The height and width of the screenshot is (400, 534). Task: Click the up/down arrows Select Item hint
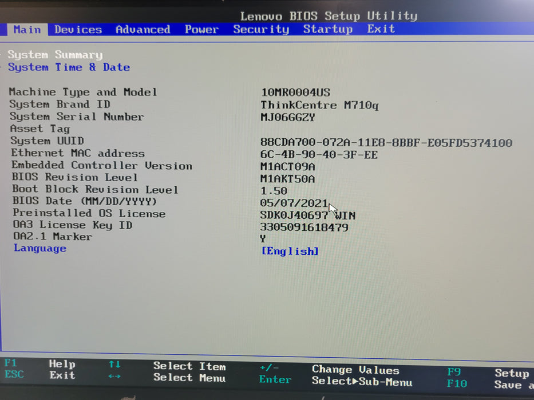(167, 366)
